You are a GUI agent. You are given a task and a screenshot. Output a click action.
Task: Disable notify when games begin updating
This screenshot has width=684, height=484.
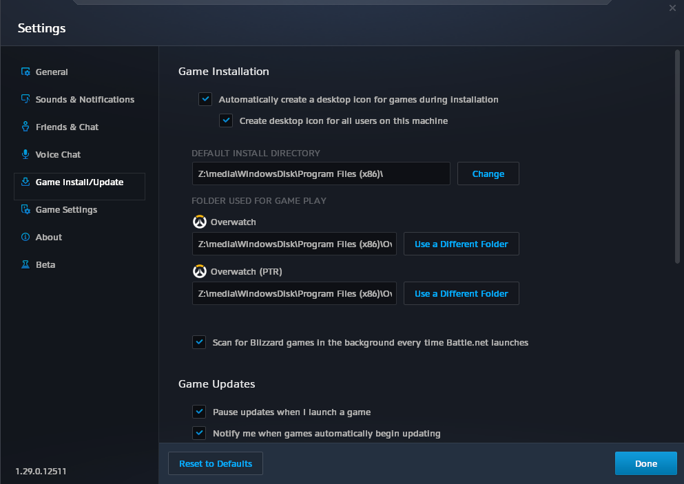pyautogui.click(x=199, y=432)
